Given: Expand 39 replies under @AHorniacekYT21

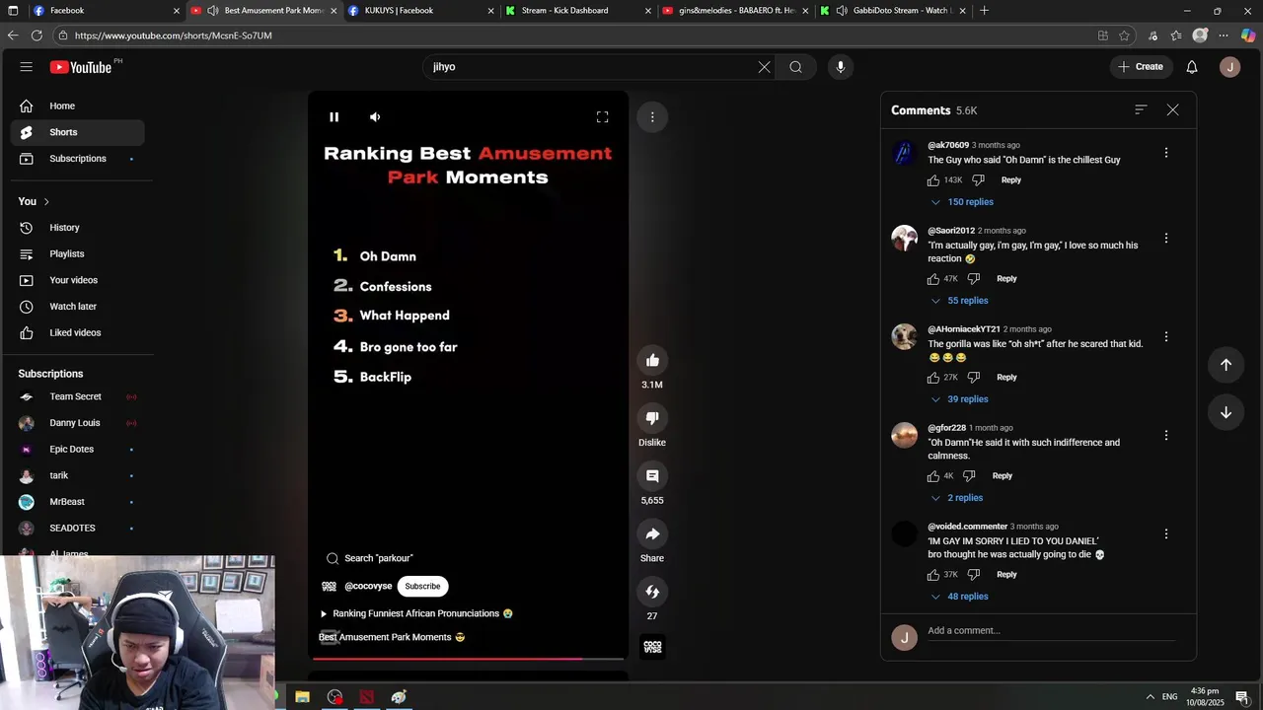Looking at the screenshot, I should click(x=959, y=399).
